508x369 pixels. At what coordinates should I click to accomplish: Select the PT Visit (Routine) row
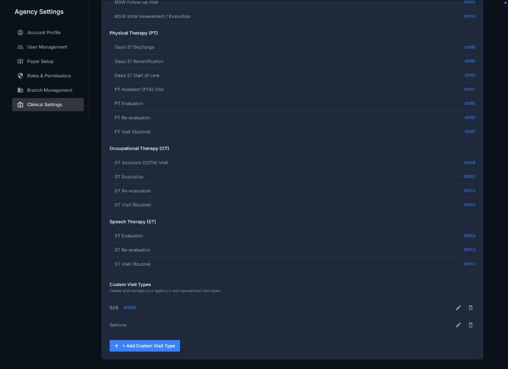(293, 132)
